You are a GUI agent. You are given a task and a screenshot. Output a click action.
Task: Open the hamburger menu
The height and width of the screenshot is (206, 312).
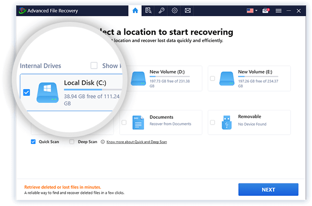pyautogui.click(x=278, y=11)
